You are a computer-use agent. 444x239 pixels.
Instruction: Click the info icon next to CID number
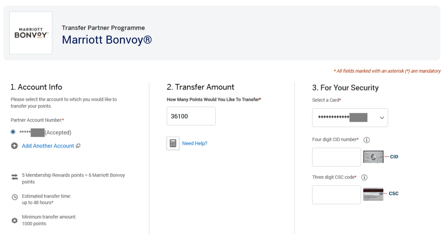[x=367, y=140]
